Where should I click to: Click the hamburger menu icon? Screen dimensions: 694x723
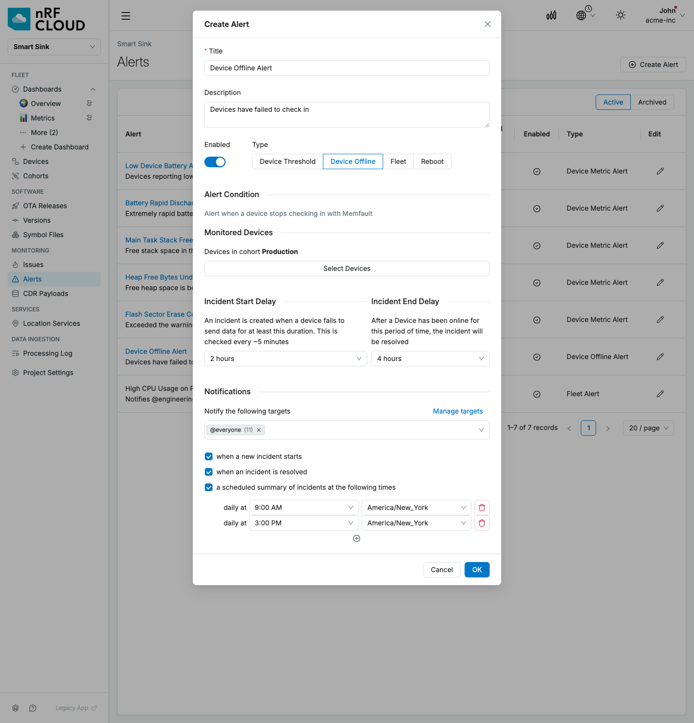[x=126, y=16]
